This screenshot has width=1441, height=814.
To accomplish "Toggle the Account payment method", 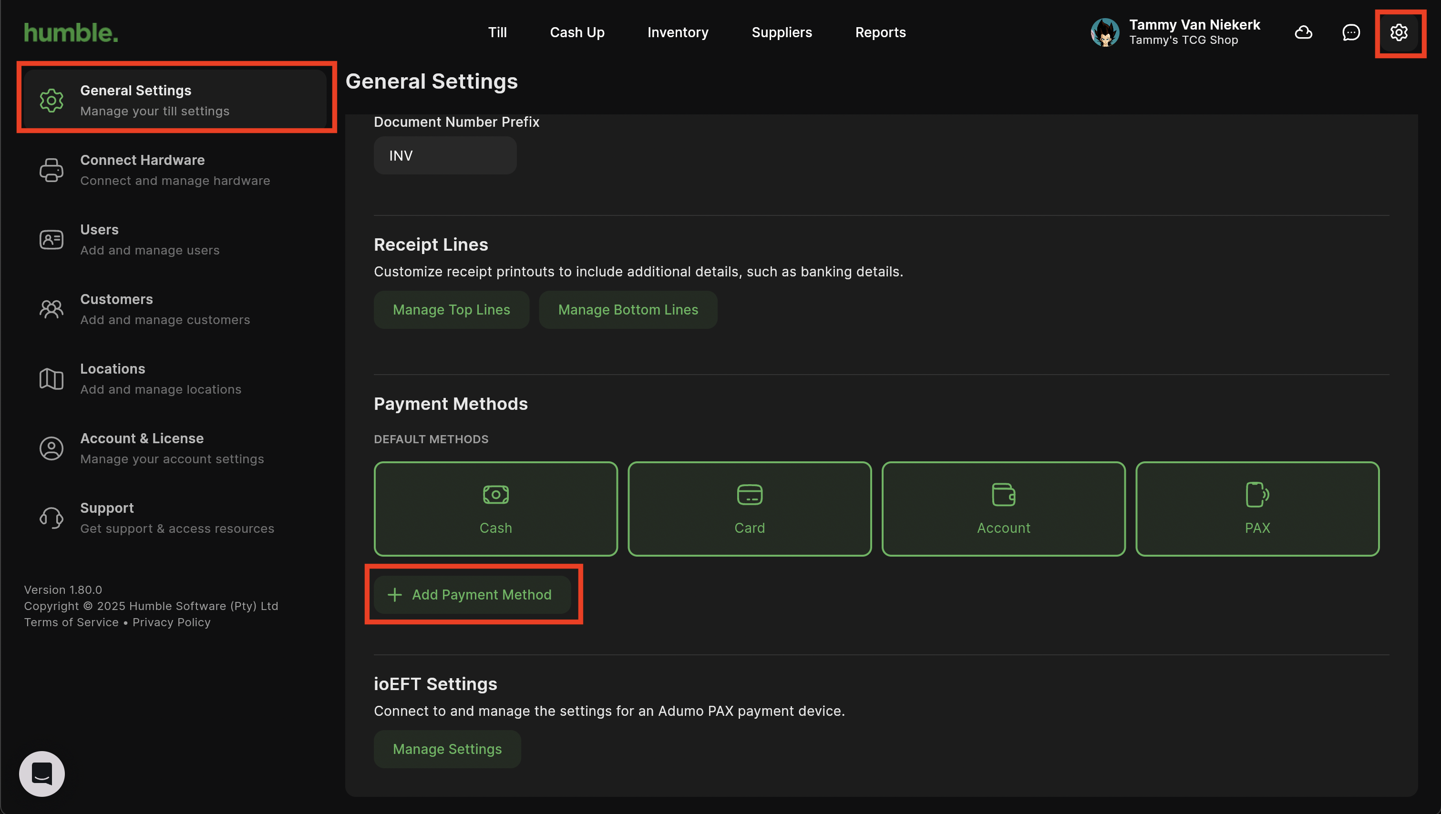I will pyautogui.click(x=1003, y=508).
